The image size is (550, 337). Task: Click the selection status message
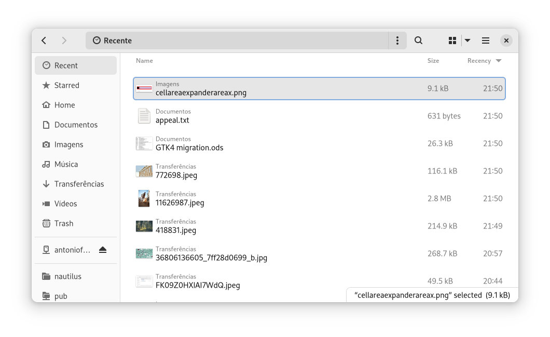click(432, 295)
